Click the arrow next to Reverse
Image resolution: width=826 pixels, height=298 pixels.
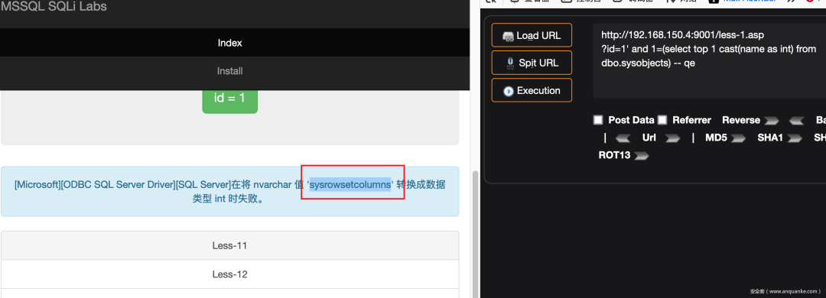[x=772, y=121]
